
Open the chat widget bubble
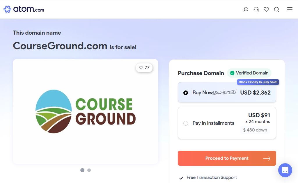tap(285, 170)
